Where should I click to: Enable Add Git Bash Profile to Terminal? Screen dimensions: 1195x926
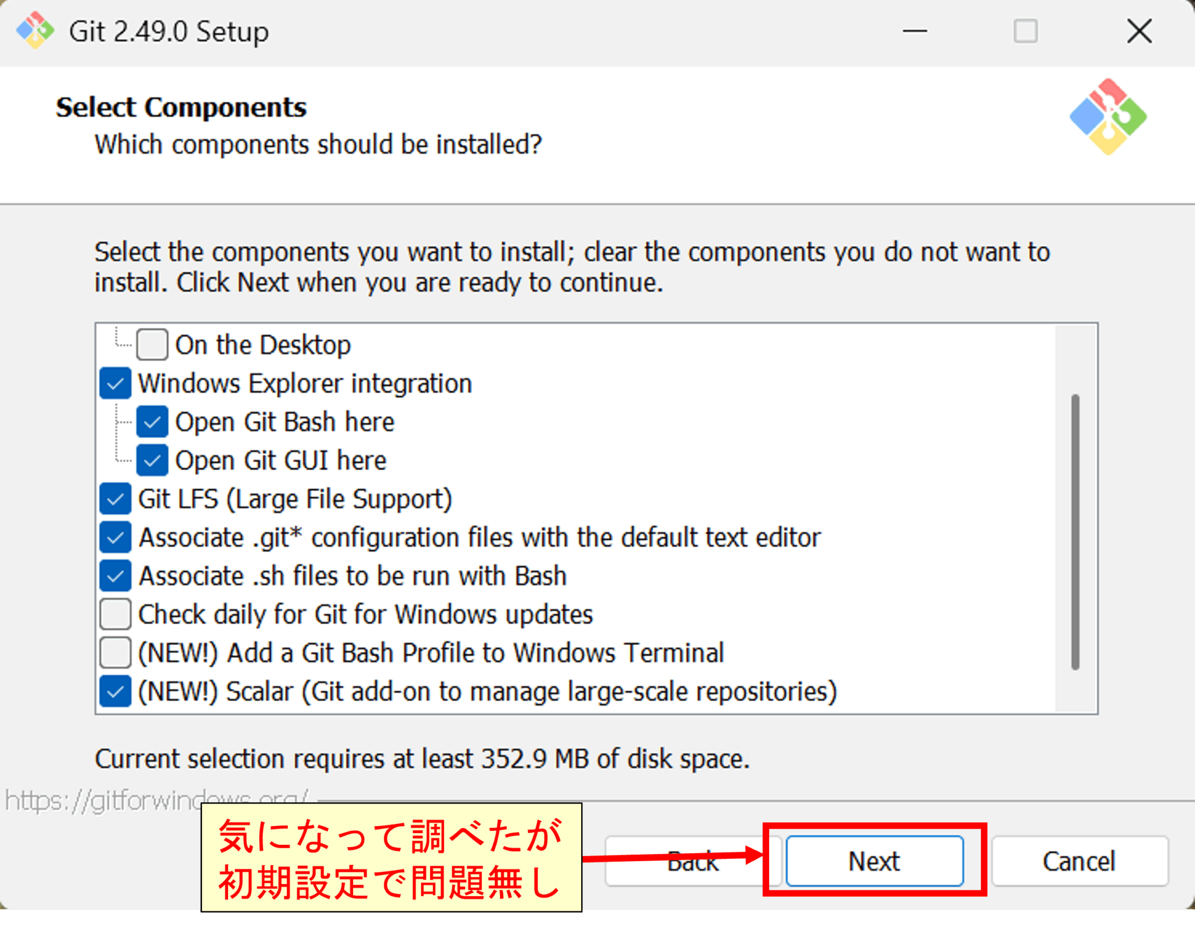click(115, 652)
